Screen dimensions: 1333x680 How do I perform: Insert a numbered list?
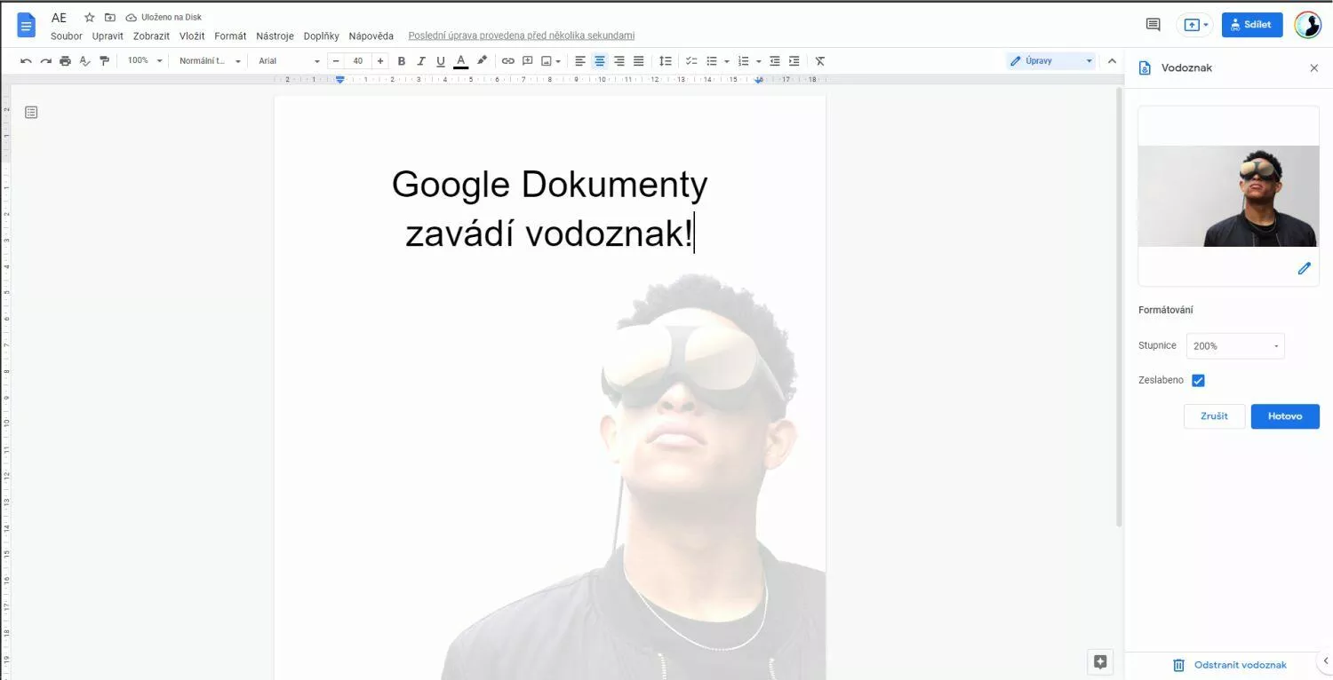tap(744, 61)
